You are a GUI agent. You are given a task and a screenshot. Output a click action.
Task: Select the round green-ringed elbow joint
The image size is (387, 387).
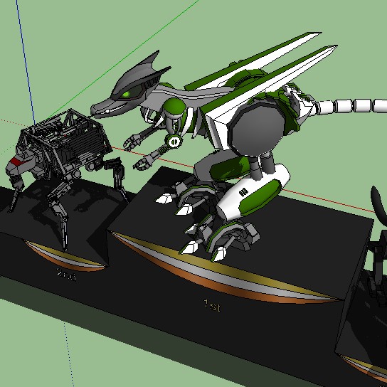174,142
